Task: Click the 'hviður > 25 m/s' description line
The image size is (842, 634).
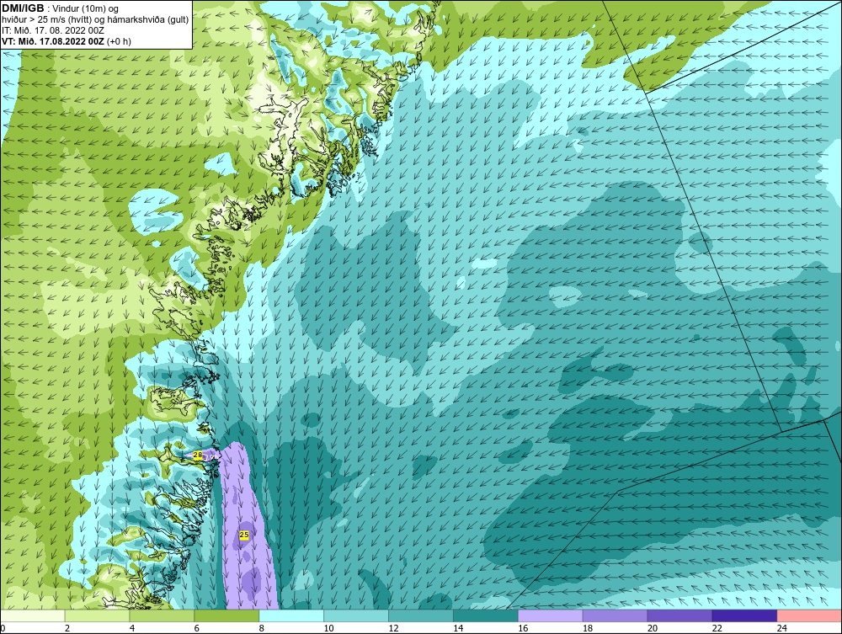Action: coord(95,20)
